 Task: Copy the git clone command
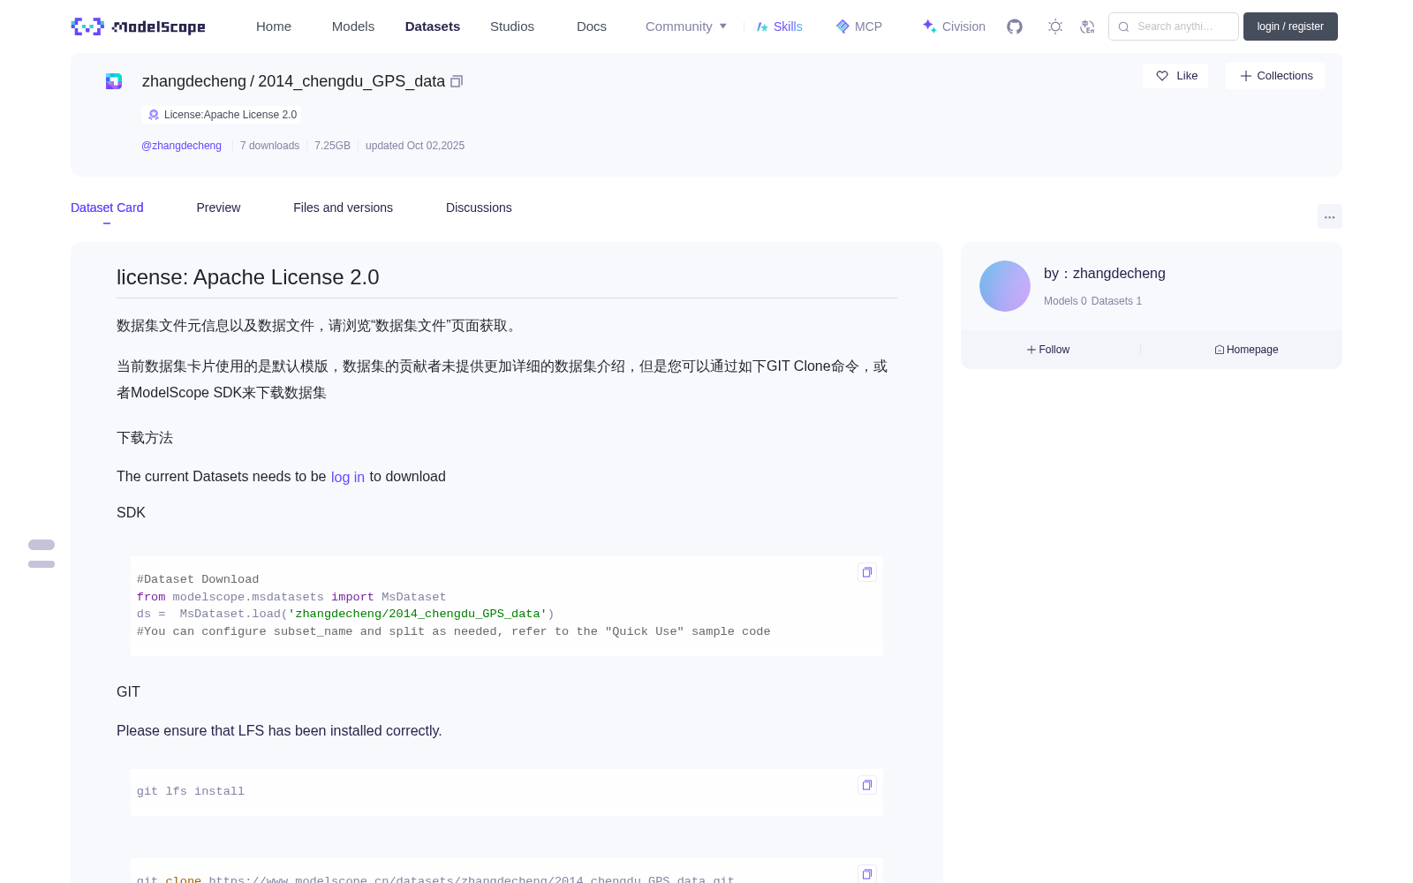867,873
